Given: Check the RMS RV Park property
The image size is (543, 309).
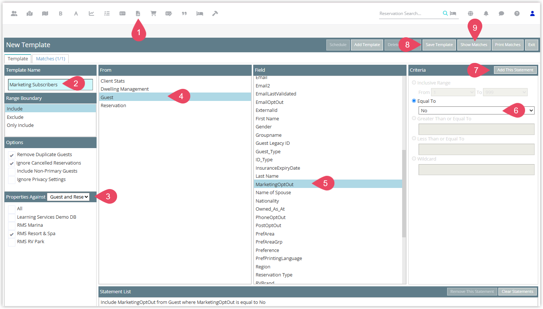Looking at the screenshot, I should 12,242.
